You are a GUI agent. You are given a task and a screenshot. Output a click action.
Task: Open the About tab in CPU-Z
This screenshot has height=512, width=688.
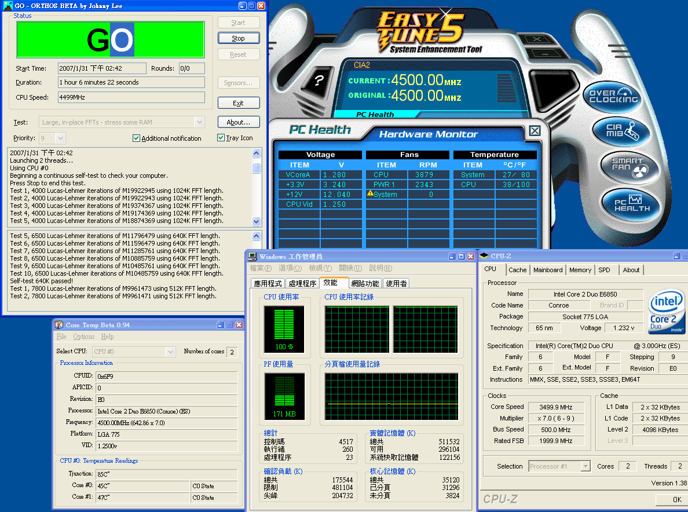pos(631,270)
